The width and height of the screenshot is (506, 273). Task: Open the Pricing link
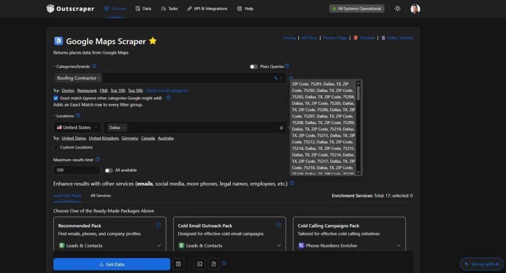pyautogui.click(x=289, y=38)
